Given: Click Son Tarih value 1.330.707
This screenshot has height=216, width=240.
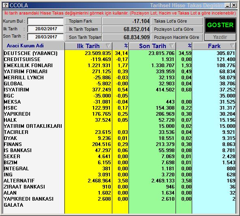Looking at the screenshot, I should [x=163, y=66].
